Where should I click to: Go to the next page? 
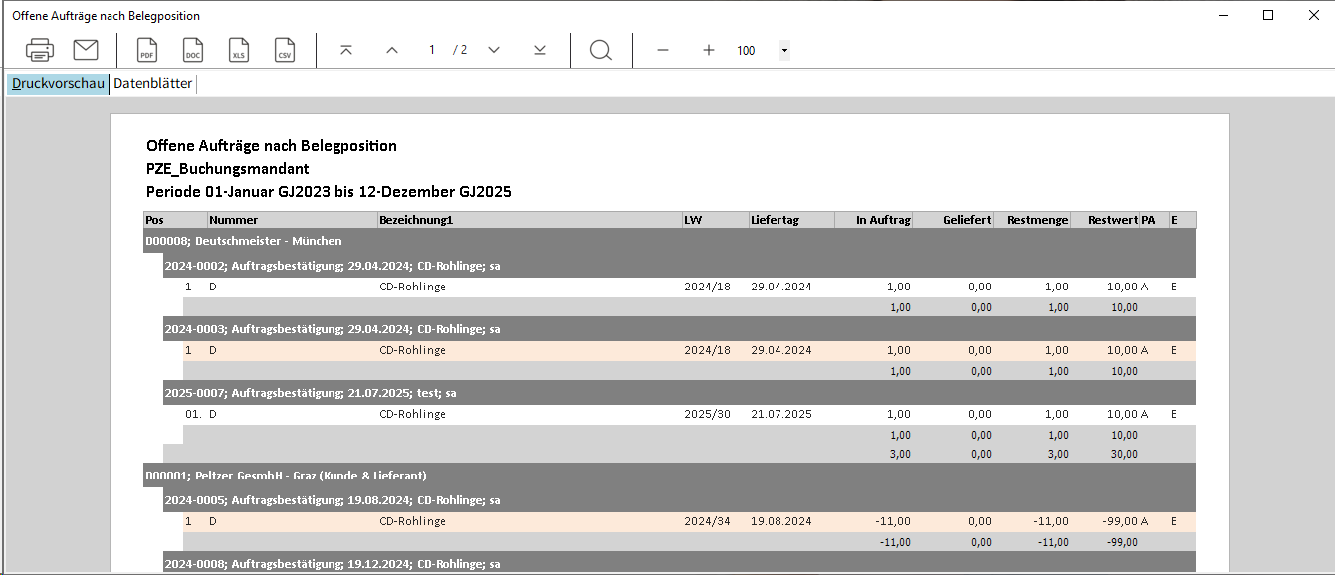coord(494,50)
